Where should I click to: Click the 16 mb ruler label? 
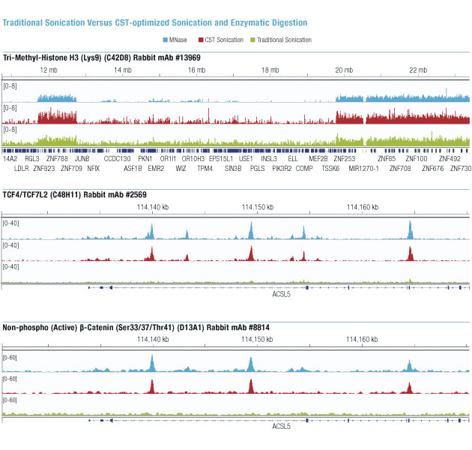pos(197,70)
